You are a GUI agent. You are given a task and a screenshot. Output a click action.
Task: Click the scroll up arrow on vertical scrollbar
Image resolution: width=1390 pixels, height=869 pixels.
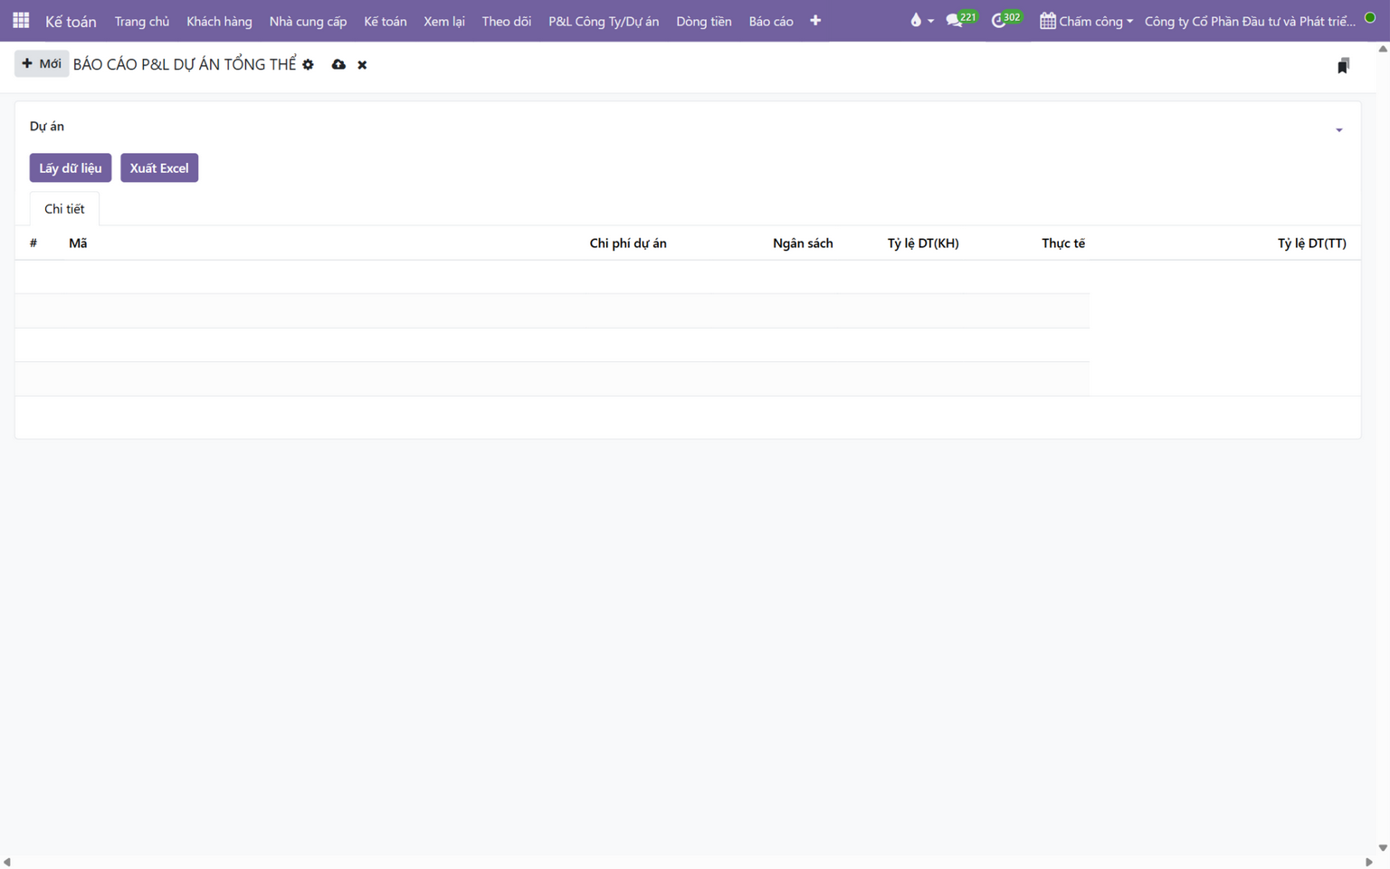click(x=1383, y=49)
